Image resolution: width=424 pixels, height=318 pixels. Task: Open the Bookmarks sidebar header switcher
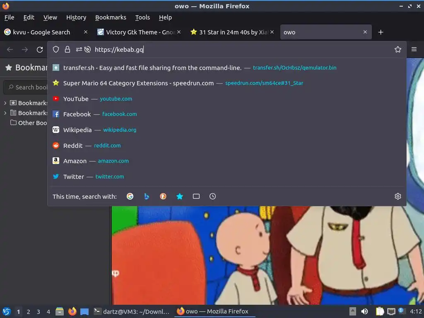pyautogui.click(x=26, y=67)
